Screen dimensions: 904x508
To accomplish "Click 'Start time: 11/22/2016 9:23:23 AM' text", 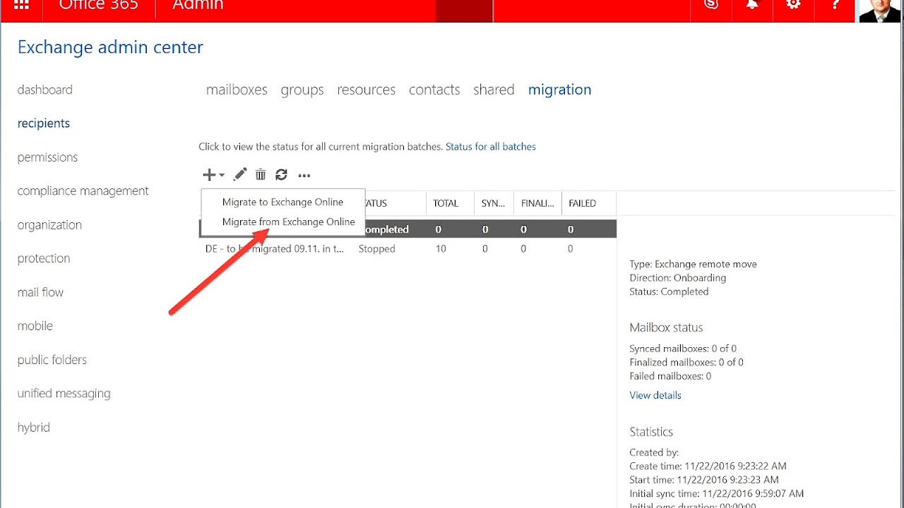I will (x=704, y=480).
